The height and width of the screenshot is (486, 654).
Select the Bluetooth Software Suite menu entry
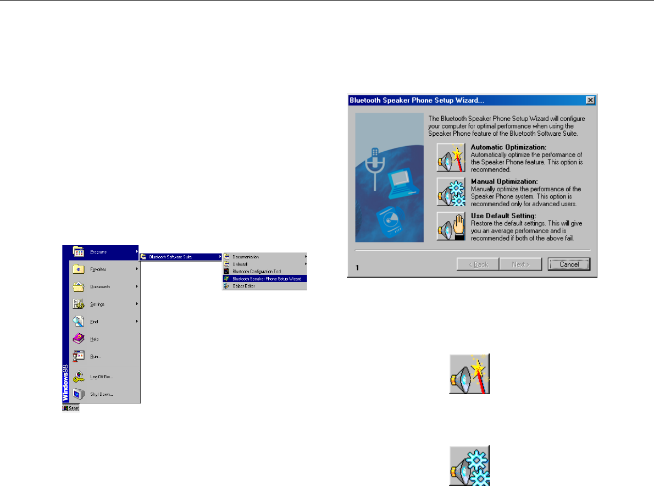(x=181, y=257)
